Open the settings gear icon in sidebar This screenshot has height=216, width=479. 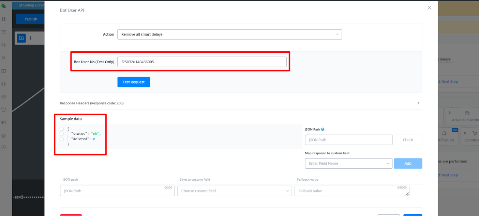pyautogui.click(x=4, y=135)
